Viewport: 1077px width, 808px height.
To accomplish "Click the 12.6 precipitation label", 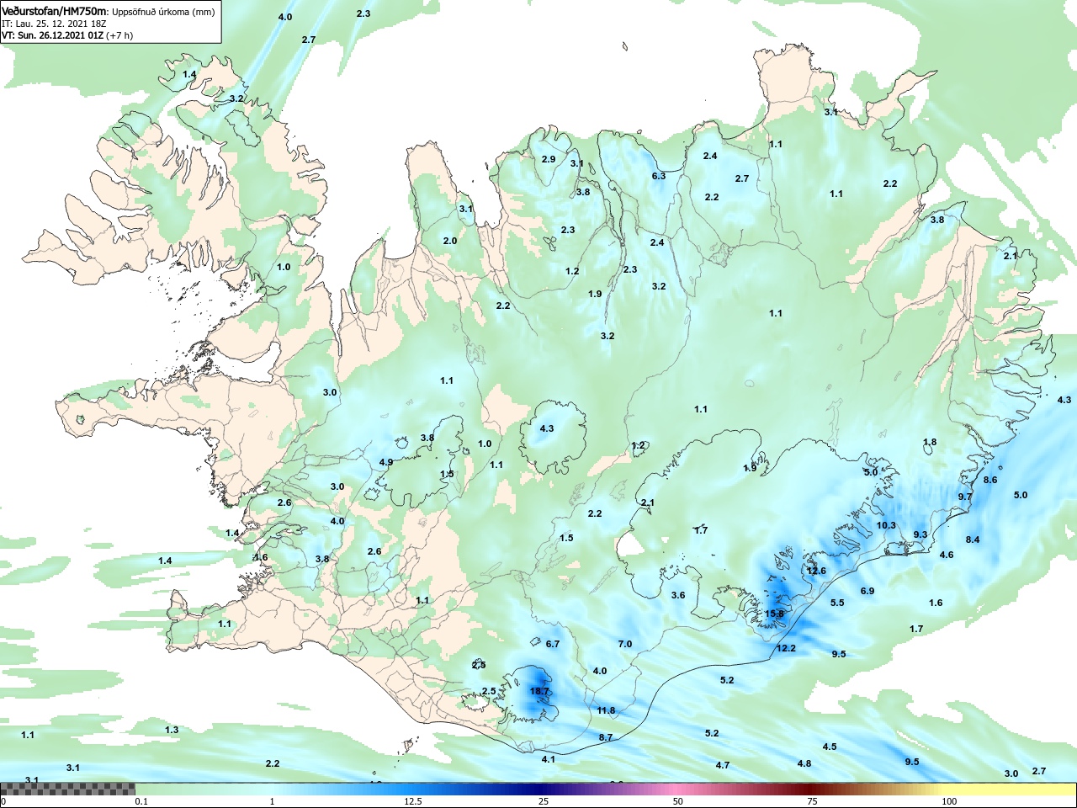I will point(816,571).
